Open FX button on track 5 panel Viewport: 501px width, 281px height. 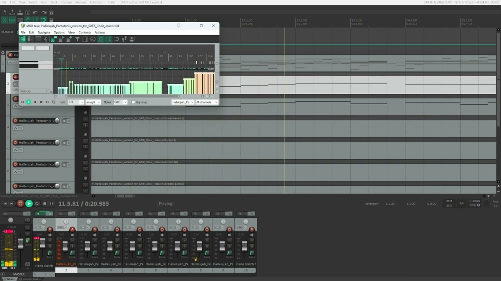[x=64, y=142]
